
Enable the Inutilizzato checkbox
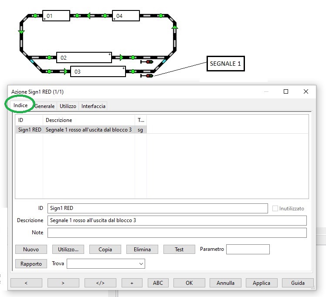click(x=275, y=209)
